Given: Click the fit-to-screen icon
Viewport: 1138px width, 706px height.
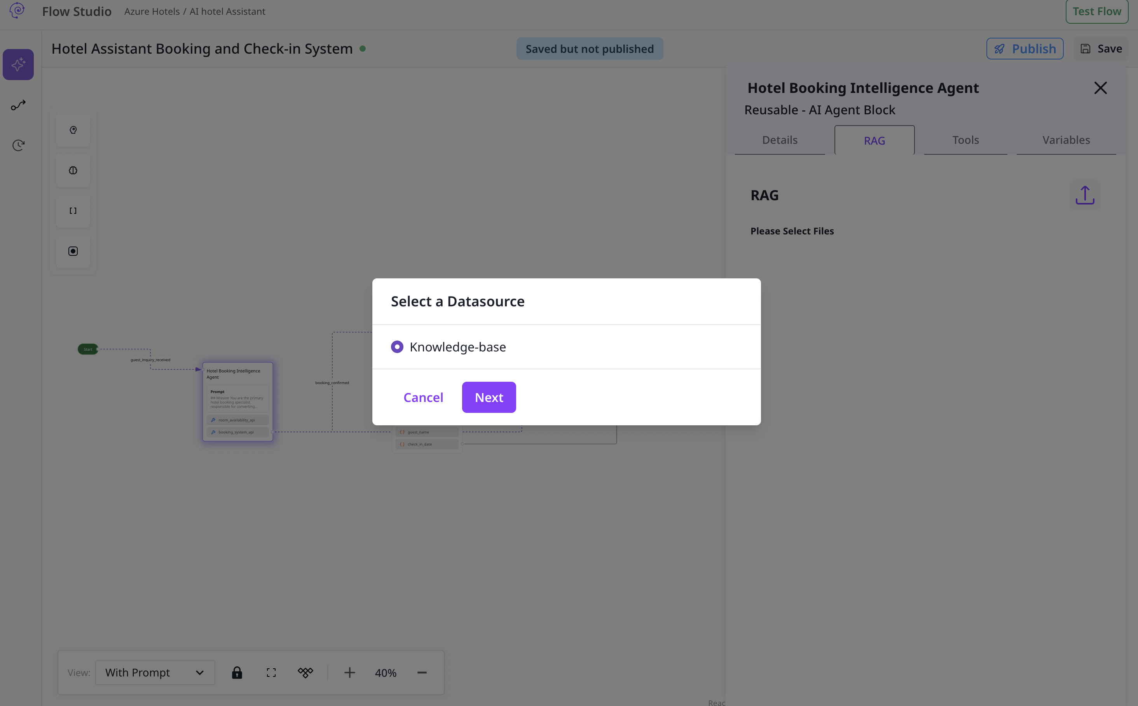Looking at the screenshot, I should [x=271, y=673].
